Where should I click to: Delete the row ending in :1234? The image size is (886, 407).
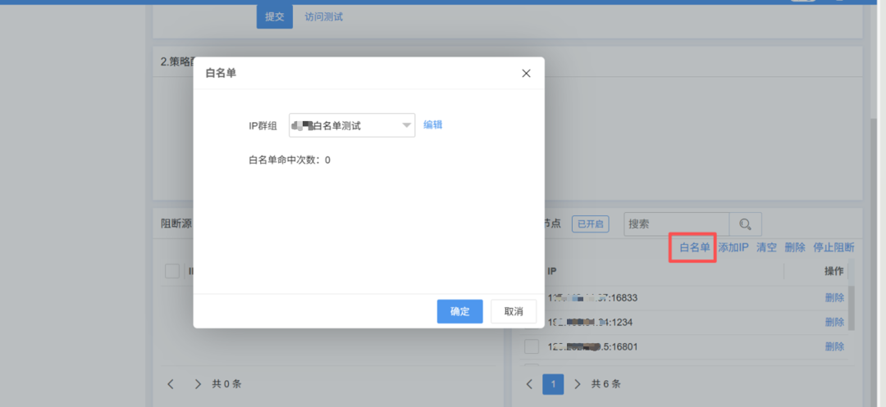pyautogui.click(x=834, y=322)
